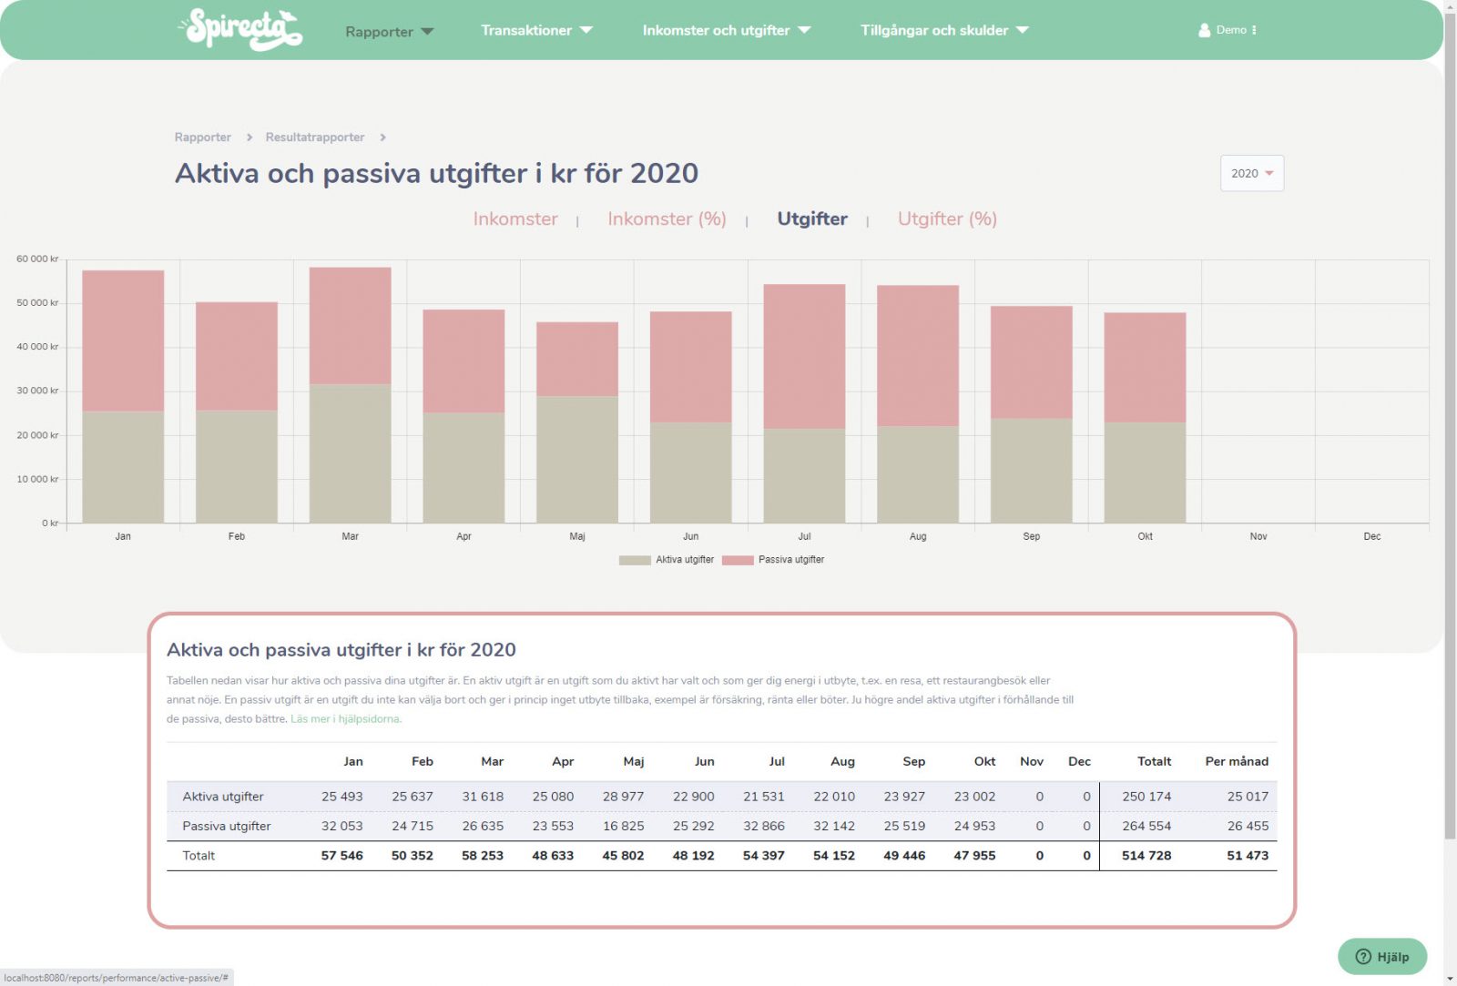Open Tillgångar och skulder menu
This screenshot has height=986, width=1457.
pos(943,30)
